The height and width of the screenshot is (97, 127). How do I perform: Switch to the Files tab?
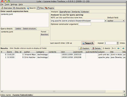pos(40,8)
